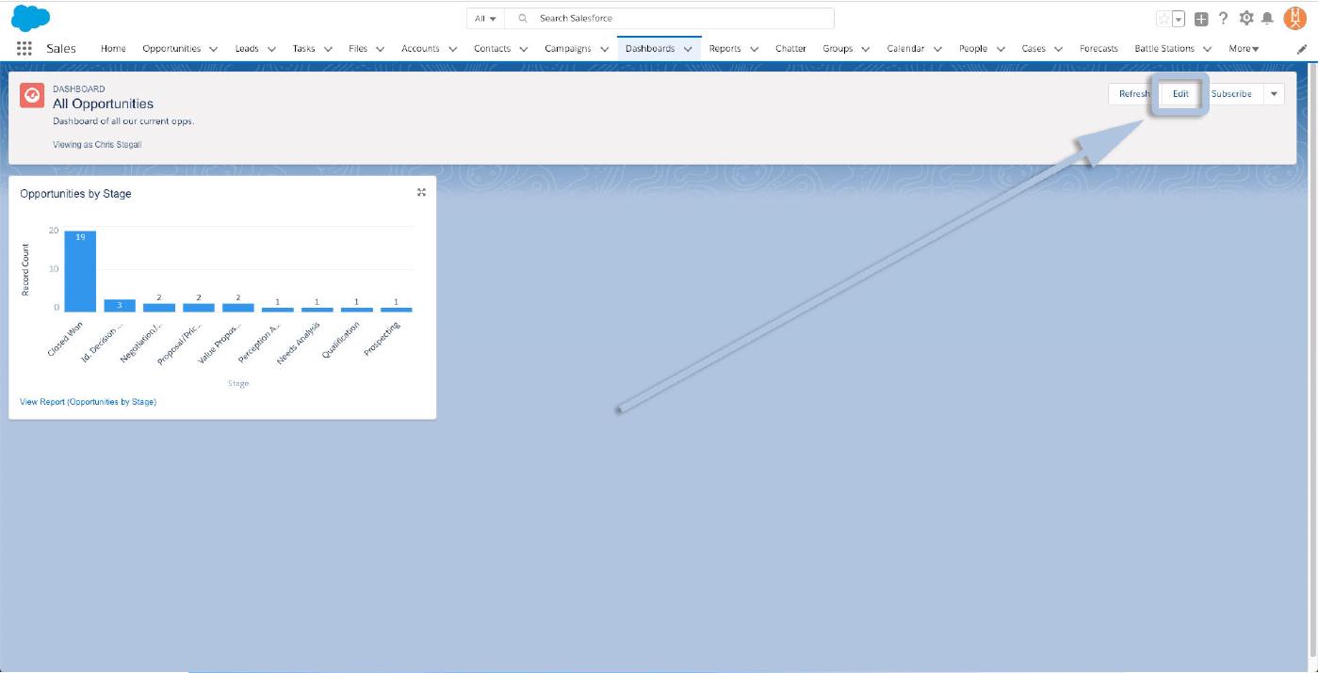Add this page to favorites star

(1163, 19)
